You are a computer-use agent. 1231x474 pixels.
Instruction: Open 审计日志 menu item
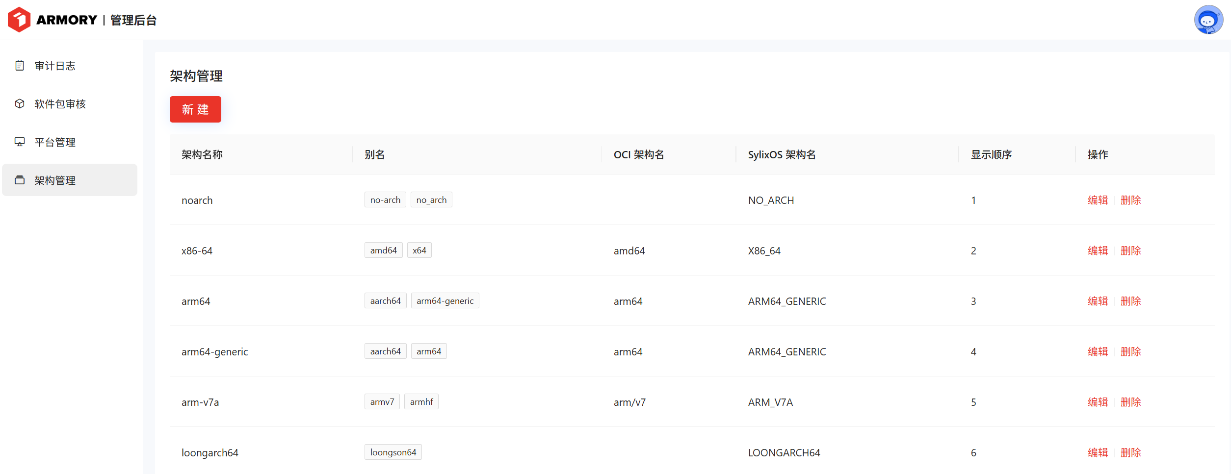click(x=55, y=66)
